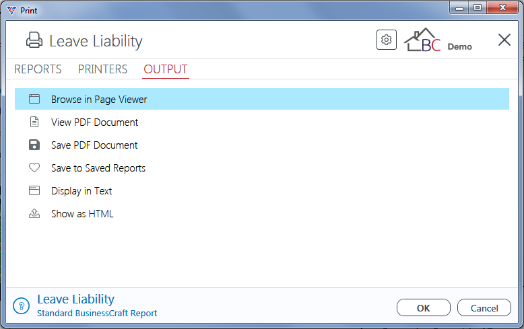Click the printer icon beside Leave Liability
This screenshot has height=329, width=524.
(34, 40)
